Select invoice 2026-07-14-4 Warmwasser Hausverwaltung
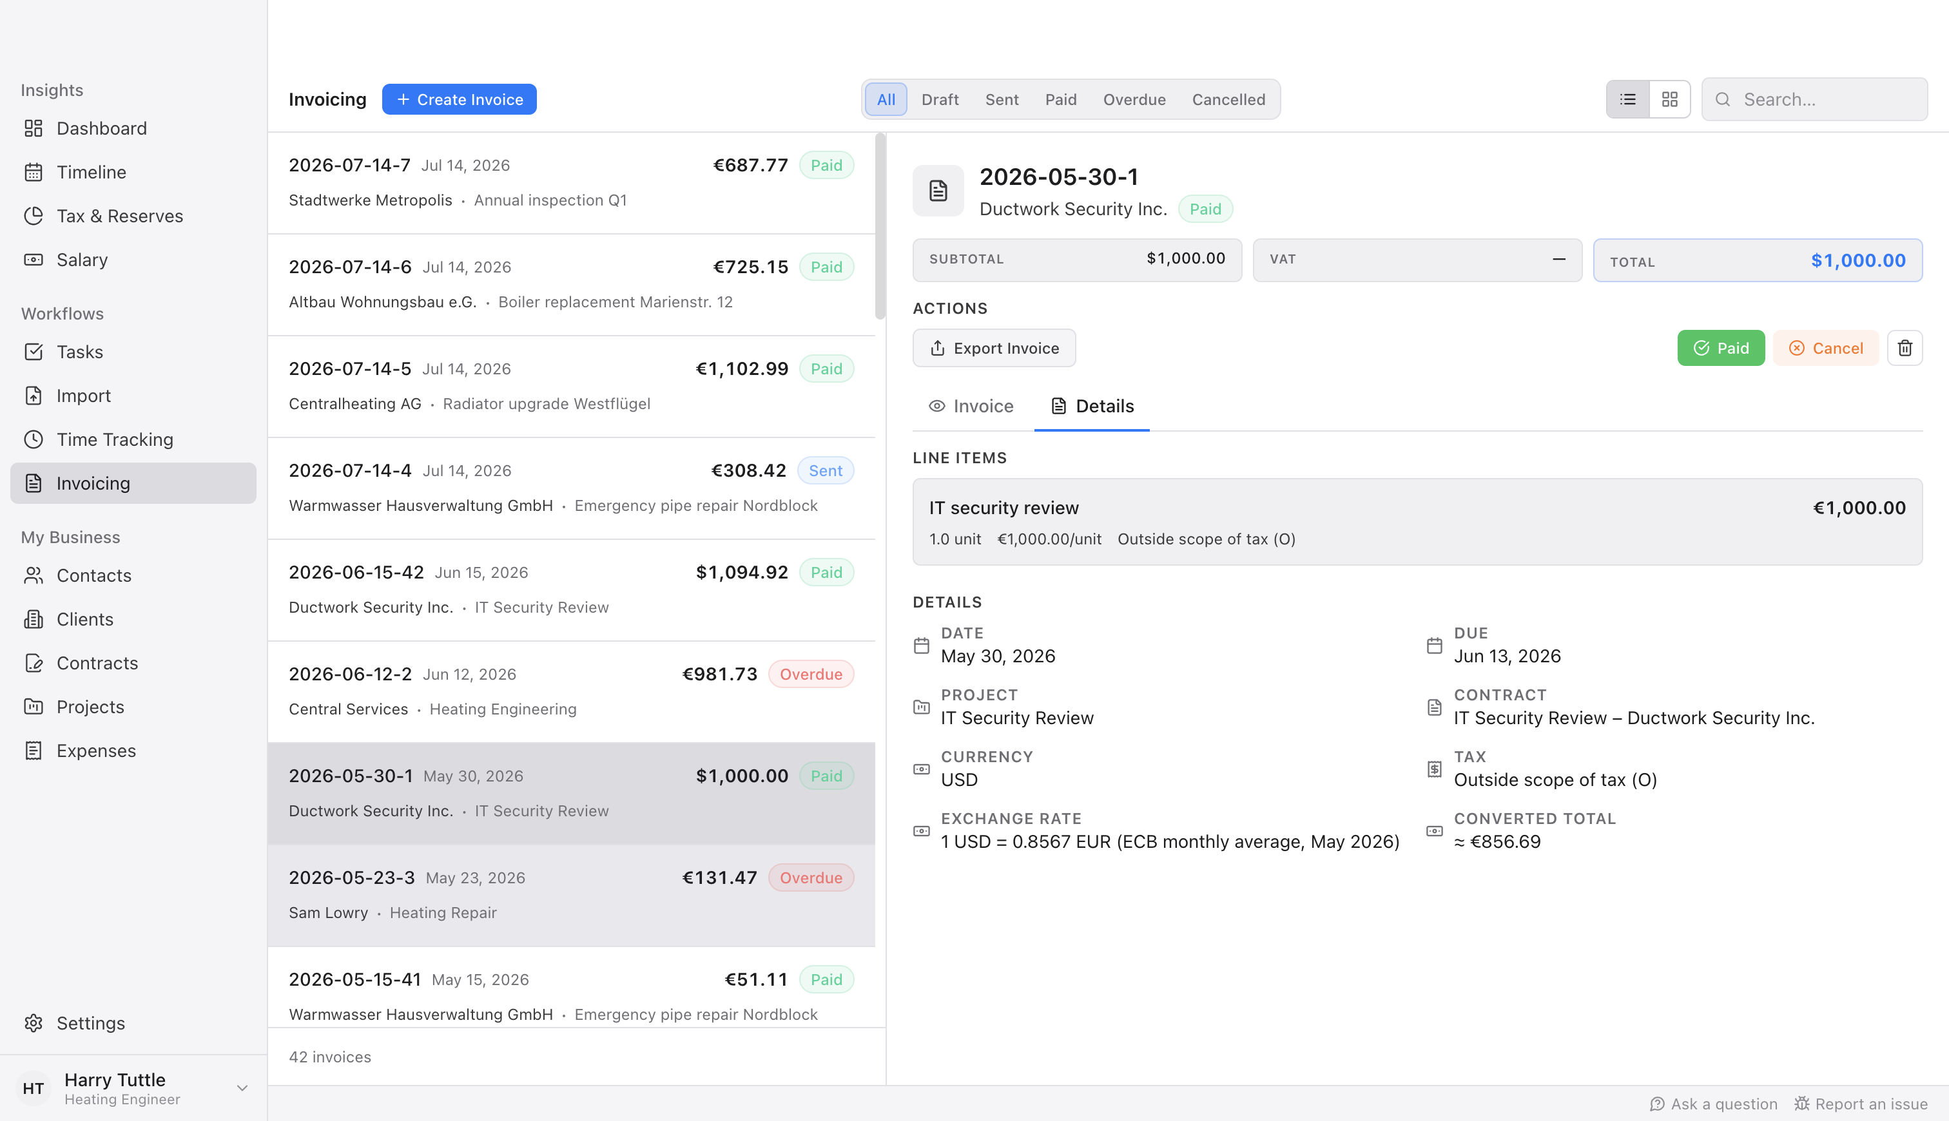Image resolution: width=1949 pixels, height=1121 pixels. (x=572, y=488)
